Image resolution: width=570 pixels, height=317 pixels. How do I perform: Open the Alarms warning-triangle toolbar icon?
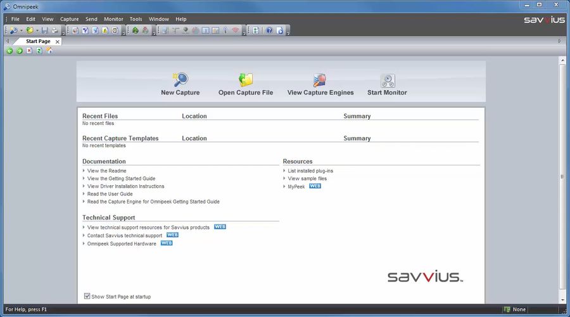coord(105,30)
